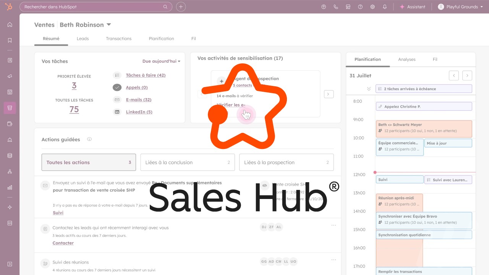
Task: Open the Commerce wallet icon in sidebar
Action: click(10, 124)
